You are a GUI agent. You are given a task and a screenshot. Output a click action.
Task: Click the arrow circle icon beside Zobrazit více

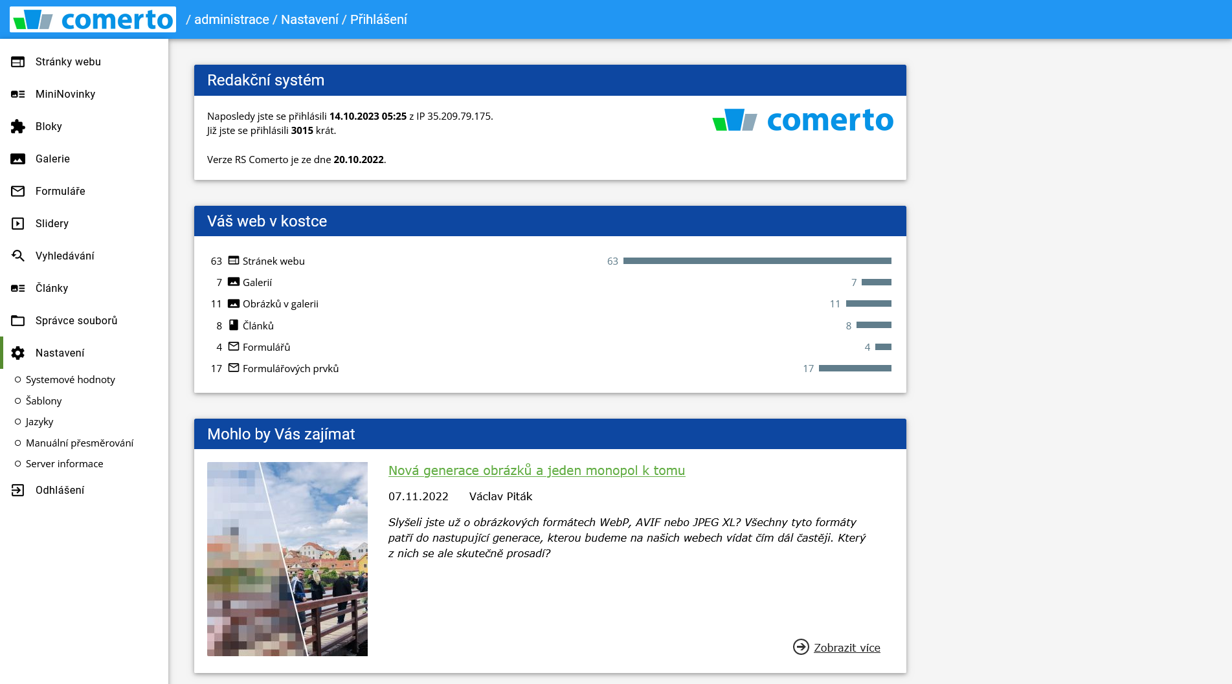801,647
